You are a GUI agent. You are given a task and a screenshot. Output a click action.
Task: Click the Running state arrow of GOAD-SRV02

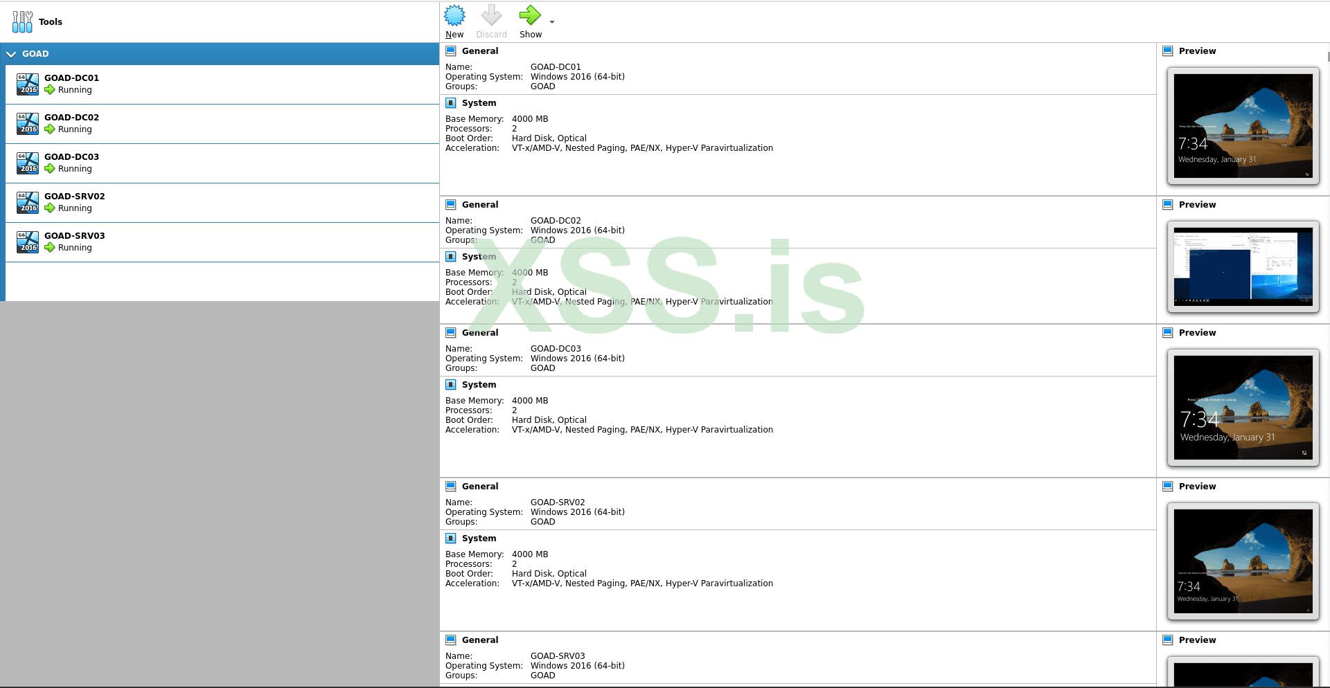click(x=50, y=208)
